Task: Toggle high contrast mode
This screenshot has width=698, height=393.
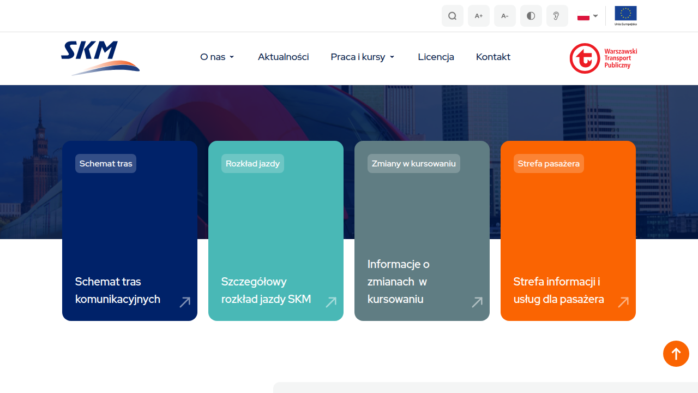Action: 531,16
